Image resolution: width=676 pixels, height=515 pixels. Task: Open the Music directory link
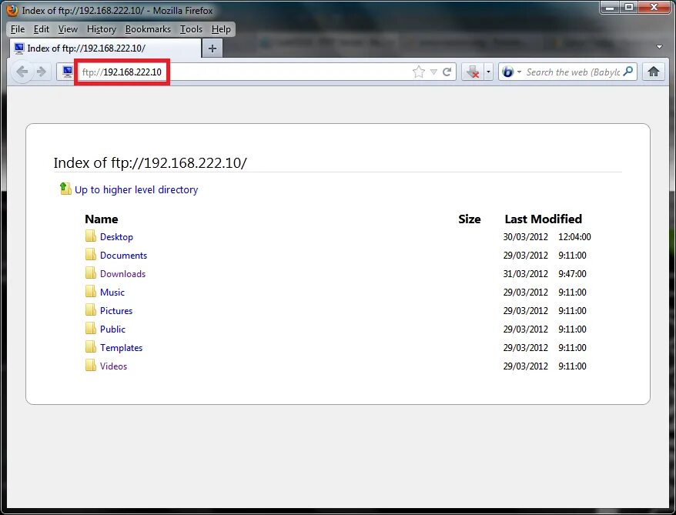(x=112, y=293)
